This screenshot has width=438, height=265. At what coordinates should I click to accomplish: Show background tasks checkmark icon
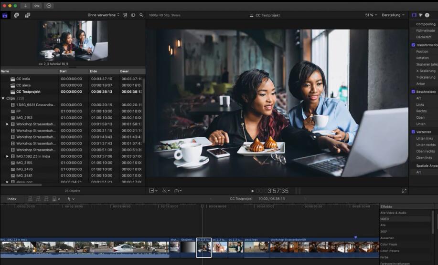[49, 6]
